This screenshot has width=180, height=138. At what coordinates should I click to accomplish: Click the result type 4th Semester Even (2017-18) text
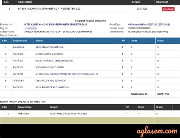[149, 24]
